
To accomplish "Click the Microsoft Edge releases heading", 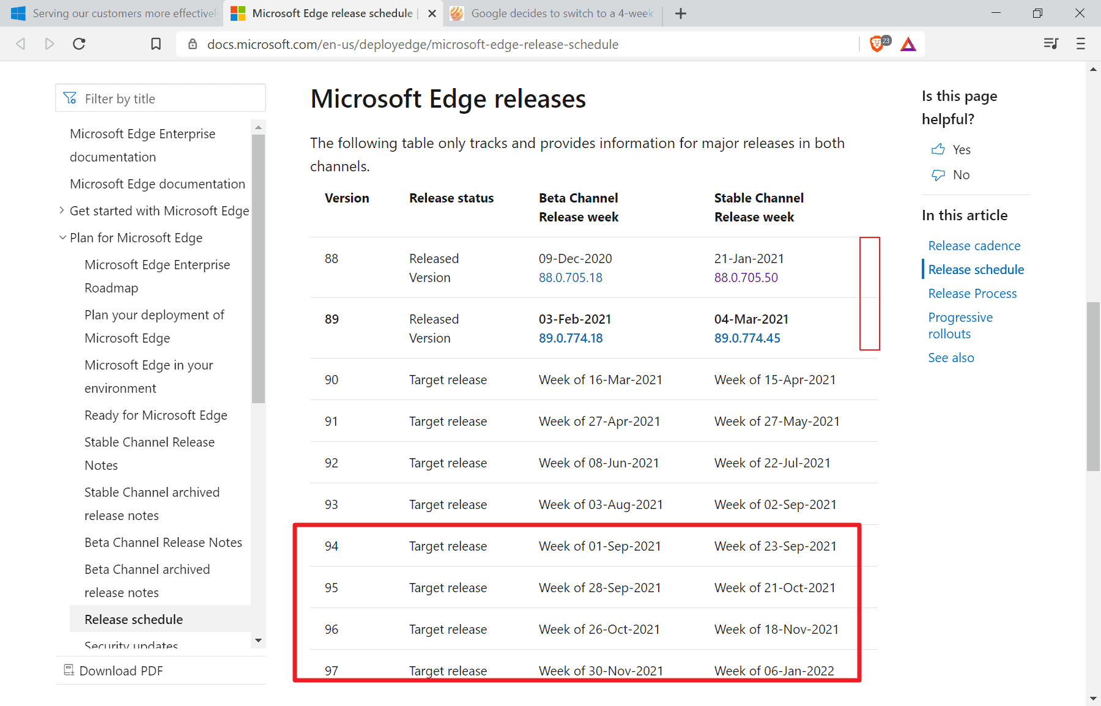I will point(448,98).
